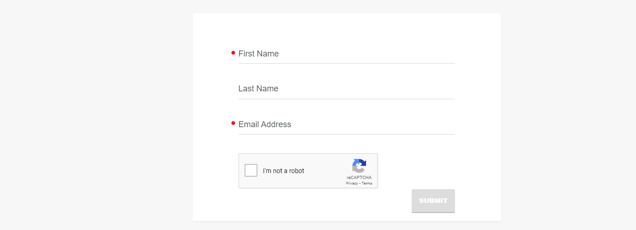This screenshot has height=230, width=636.
Task: Click the reCAPTCHA circular arrows logo
Action: click(359, 166)
